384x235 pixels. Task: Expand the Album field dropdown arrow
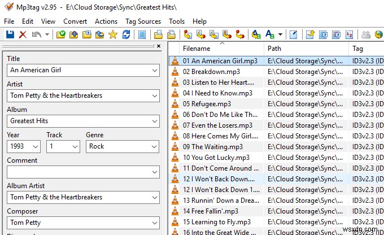point(155,121)
